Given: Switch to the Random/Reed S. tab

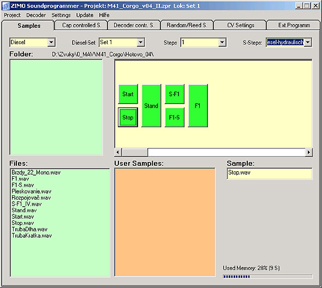Looking at the screenshot, I should point(187,25).
